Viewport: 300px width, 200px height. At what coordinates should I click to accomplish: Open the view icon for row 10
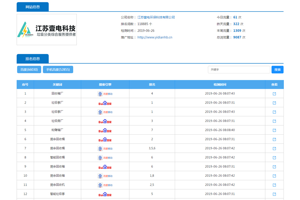(x=274, y=176)
